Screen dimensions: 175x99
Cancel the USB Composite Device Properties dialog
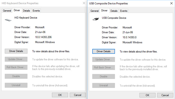[x=165, y=95]
